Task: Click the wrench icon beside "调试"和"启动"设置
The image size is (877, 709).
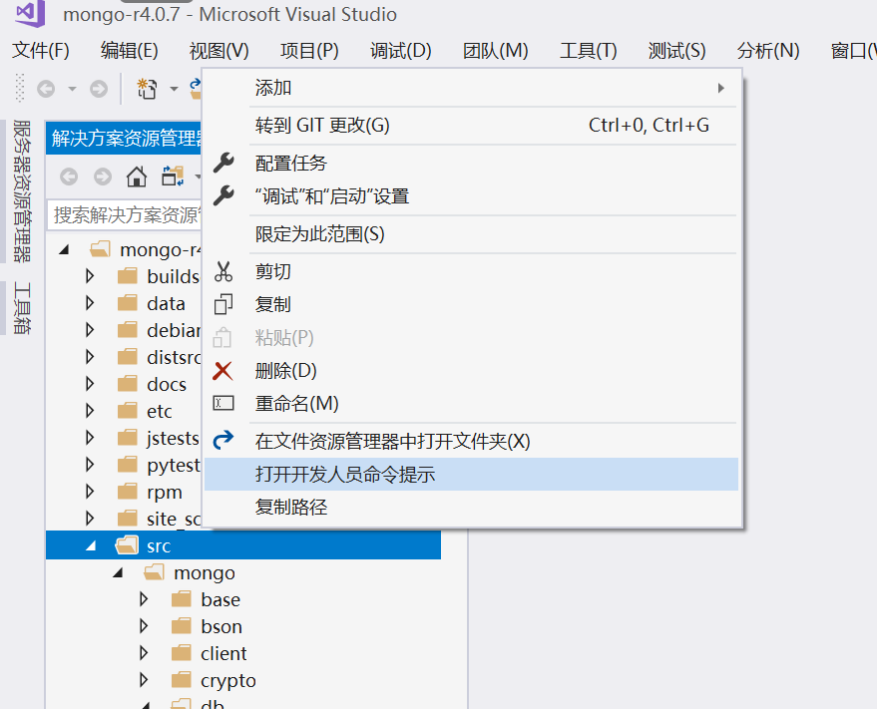Action: coord(223,195)
